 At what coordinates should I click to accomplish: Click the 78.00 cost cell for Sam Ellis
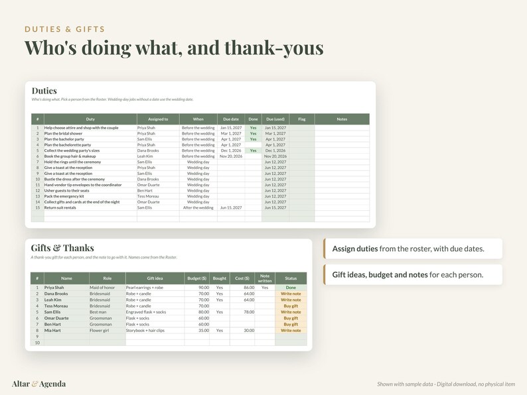pyautogui.click(x=242, y=312)
